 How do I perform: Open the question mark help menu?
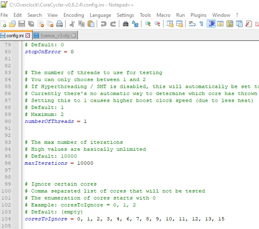237,15
